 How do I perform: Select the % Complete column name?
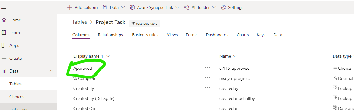pyautogui.click(x=85, y=79)
